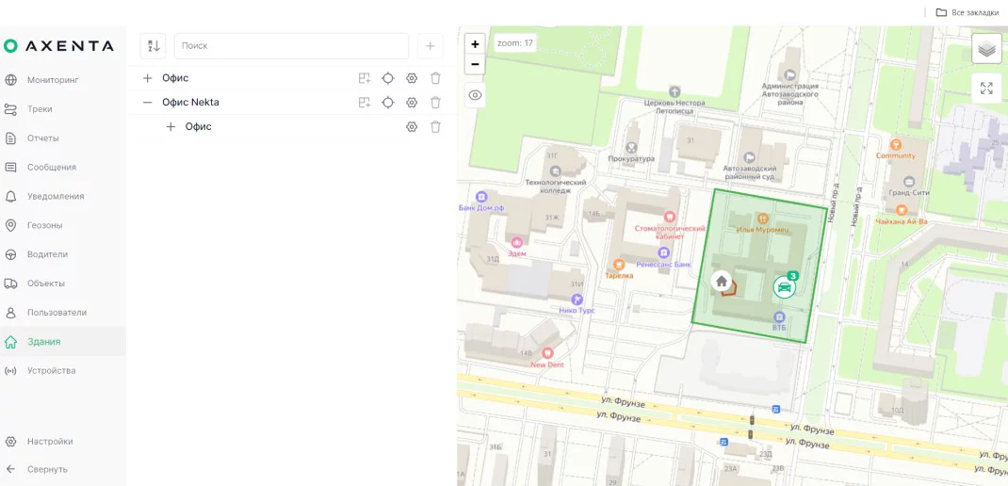Image resolution: width=1008 pixels, height=486 pixels.
Task: Open Офис Nekta settings gear
Action: tap(412, 103)
